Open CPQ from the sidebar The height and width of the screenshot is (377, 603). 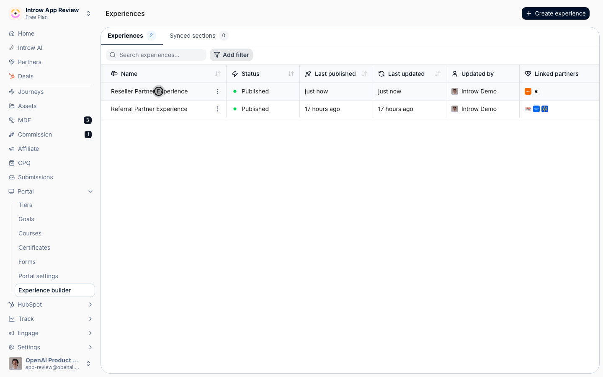50,163
